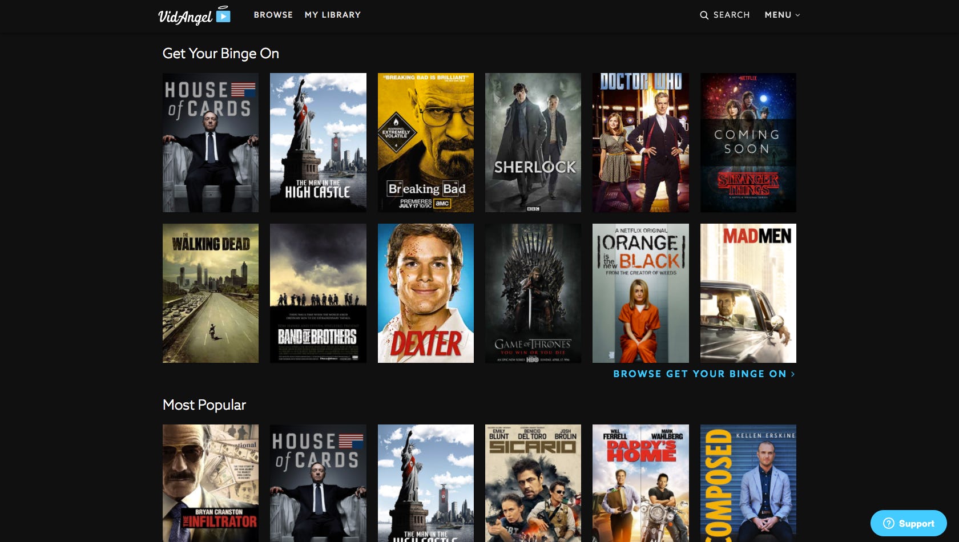
Task: Expand the MENU dropdown
Action: [x=782, y=15]
